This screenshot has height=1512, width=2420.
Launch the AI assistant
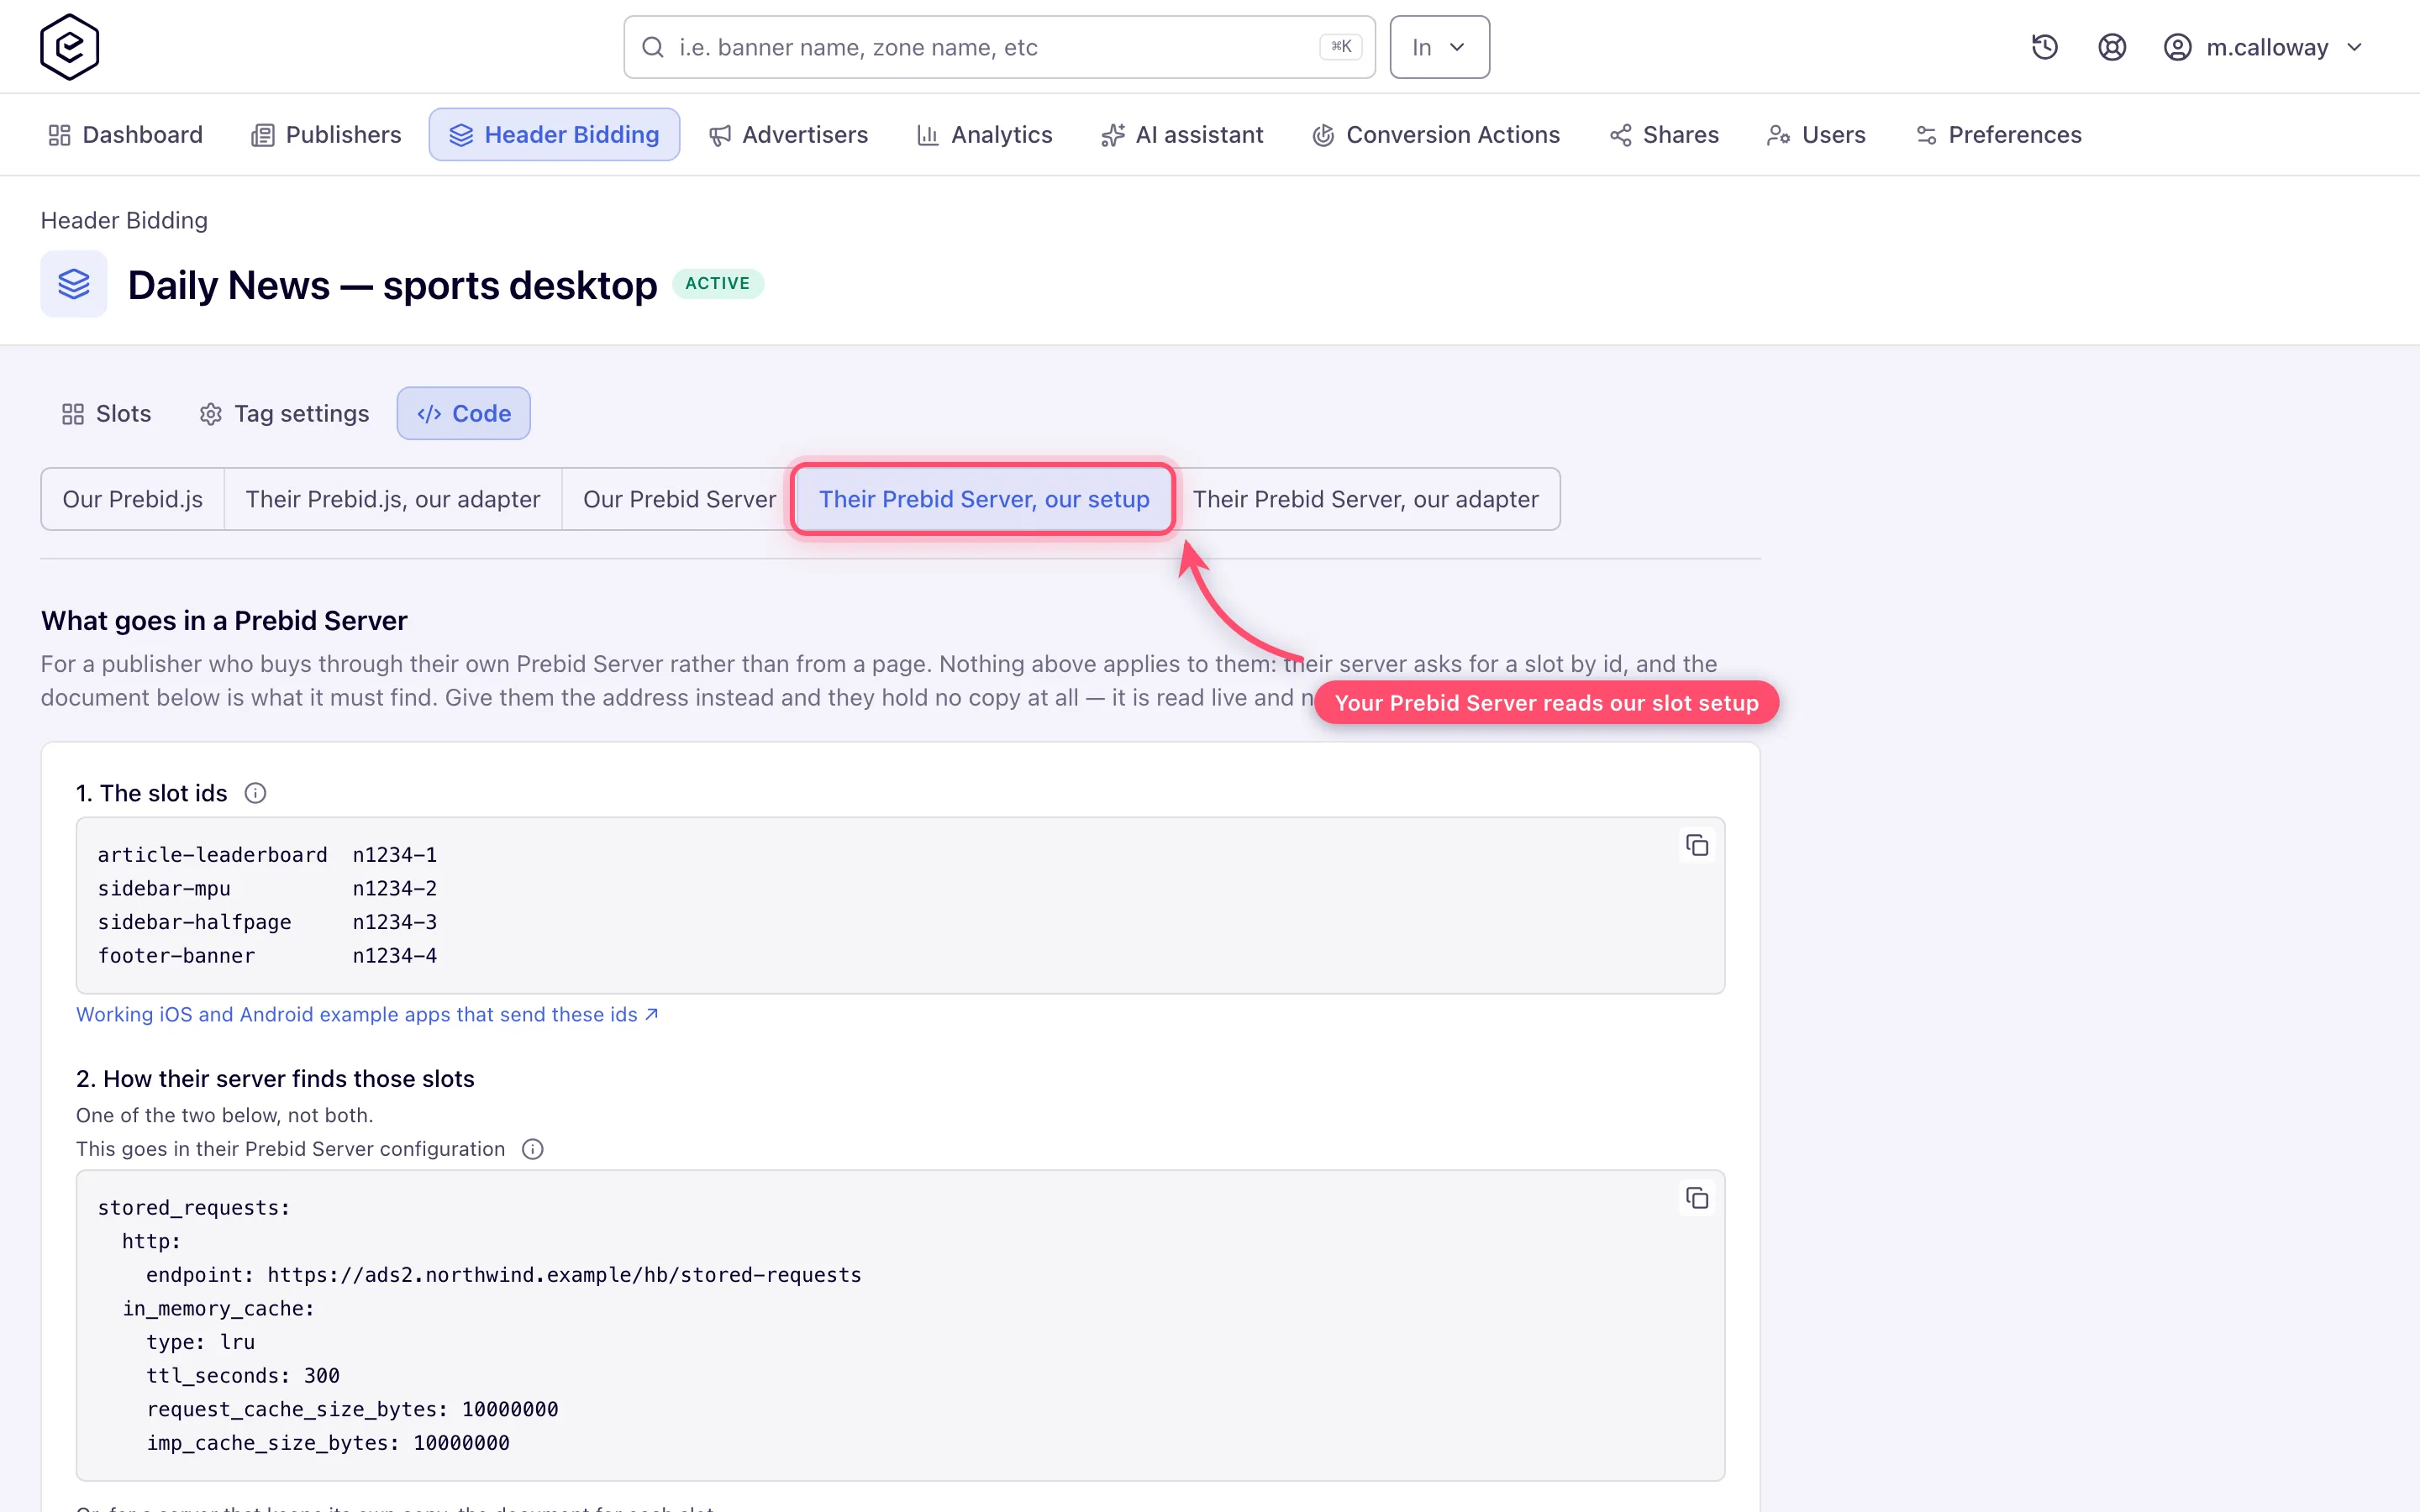coord(1182,135)
